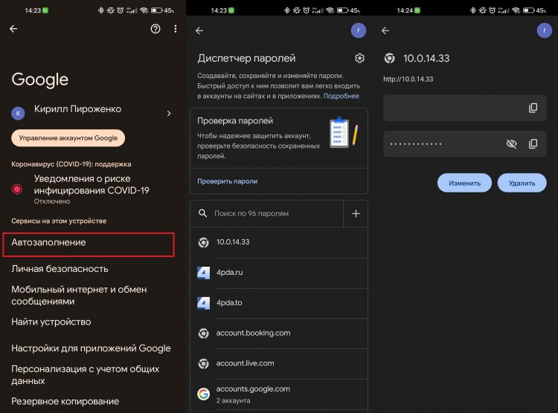Tap the K avatar beside Кирилл Пироженко
The height and width of the screenshot is (413, 558).
tap(18, 114)
